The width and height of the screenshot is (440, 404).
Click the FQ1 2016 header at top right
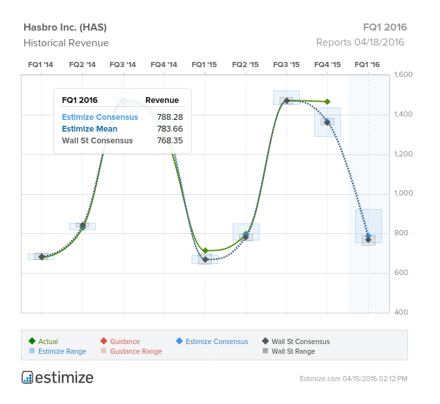tap(385, 27)
